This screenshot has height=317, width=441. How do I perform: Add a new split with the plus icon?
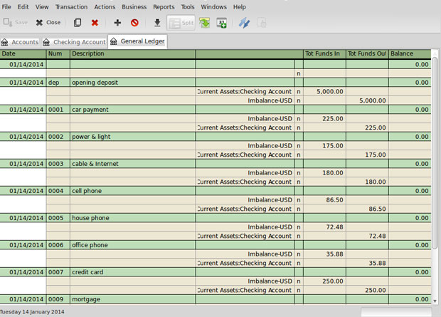click(117, 23)
